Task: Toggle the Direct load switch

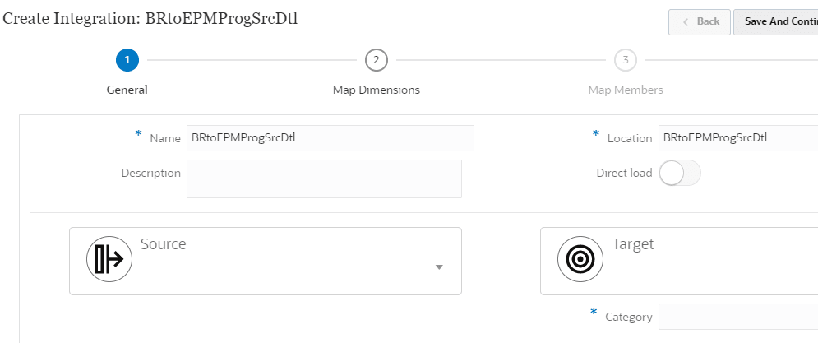Action: pos(679,173)
